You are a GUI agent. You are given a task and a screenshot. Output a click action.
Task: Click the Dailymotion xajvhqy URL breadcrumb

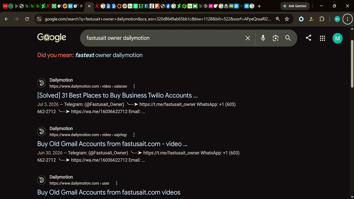(88, 135)
